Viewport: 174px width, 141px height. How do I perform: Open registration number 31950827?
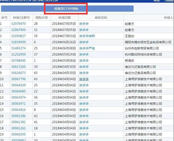pyautogui.click(x=18, y=36)
